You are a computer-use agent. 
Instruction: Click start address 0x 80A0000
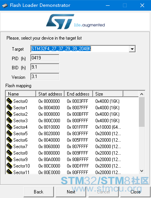click(49, 160)
